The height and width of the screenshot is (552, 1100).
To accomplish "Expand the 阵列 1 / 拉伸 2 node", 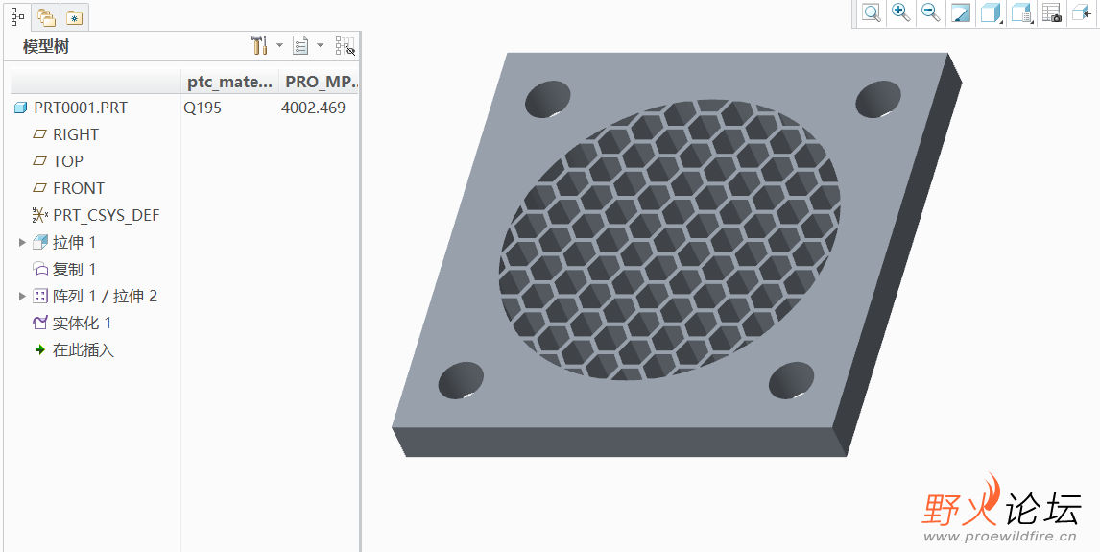I will click(x=22, y=297).
